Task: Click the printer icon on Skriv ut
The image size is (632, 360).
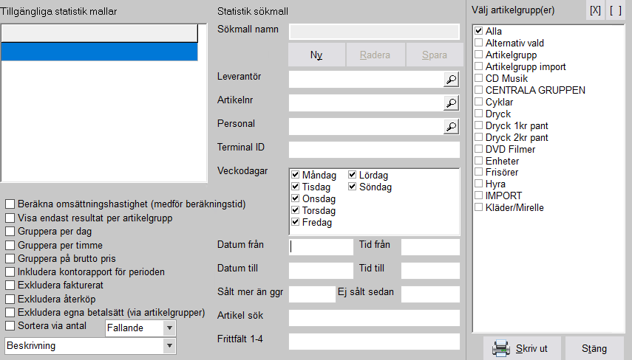Action: [x=501, y=348]
